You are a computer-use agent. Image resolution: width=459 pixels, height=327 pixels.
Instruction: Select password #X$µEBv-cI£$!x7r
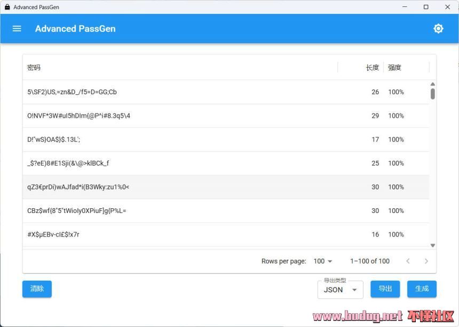pyautogui.click(x=53, y=234)
